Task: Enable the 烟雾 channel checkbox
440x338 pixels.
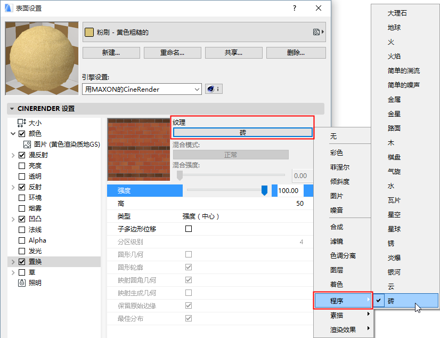Action: tap(22, 208)
